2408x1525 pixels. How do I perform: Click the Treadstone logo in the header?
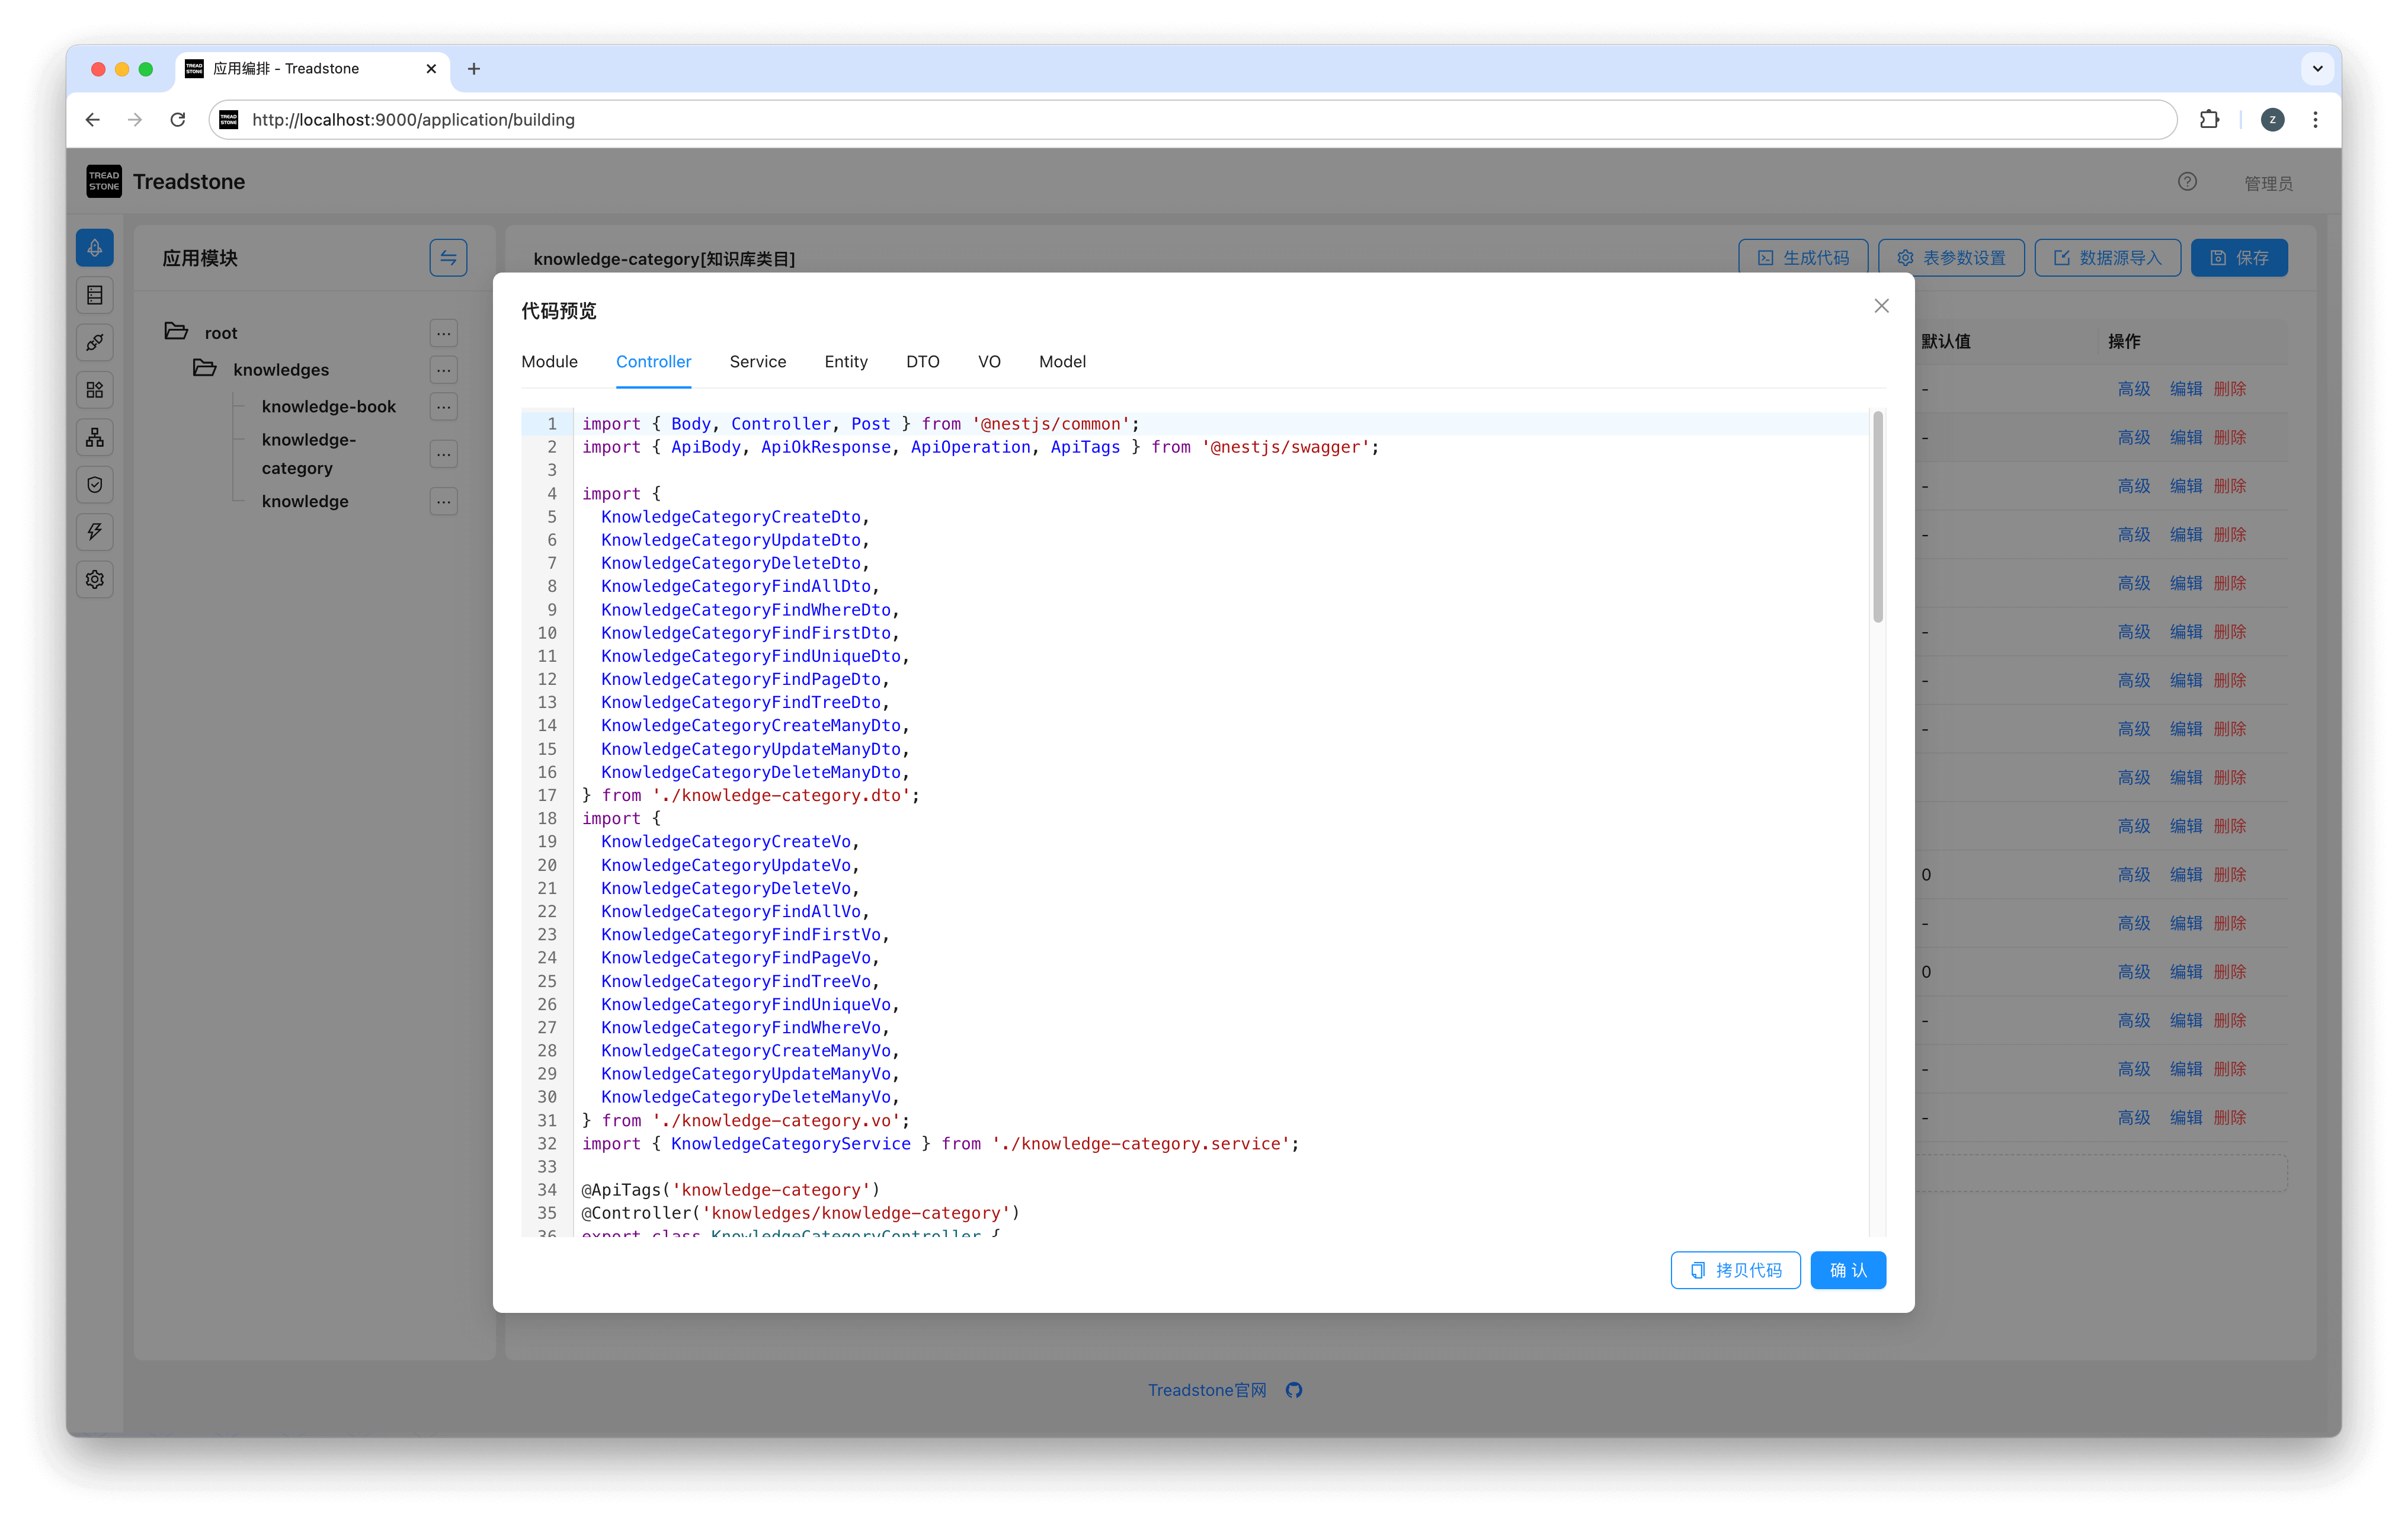[104, 181]
